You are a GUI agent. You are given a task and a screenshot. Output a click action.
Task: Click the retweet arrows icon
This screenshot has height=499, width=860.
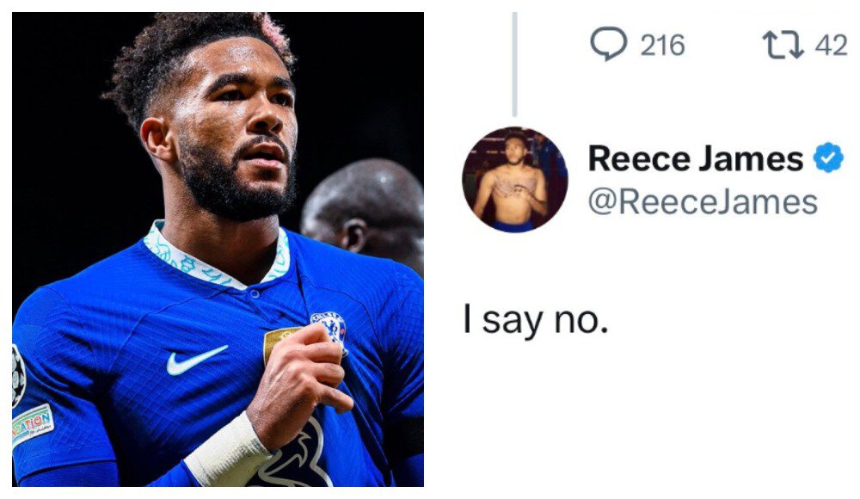783,45
